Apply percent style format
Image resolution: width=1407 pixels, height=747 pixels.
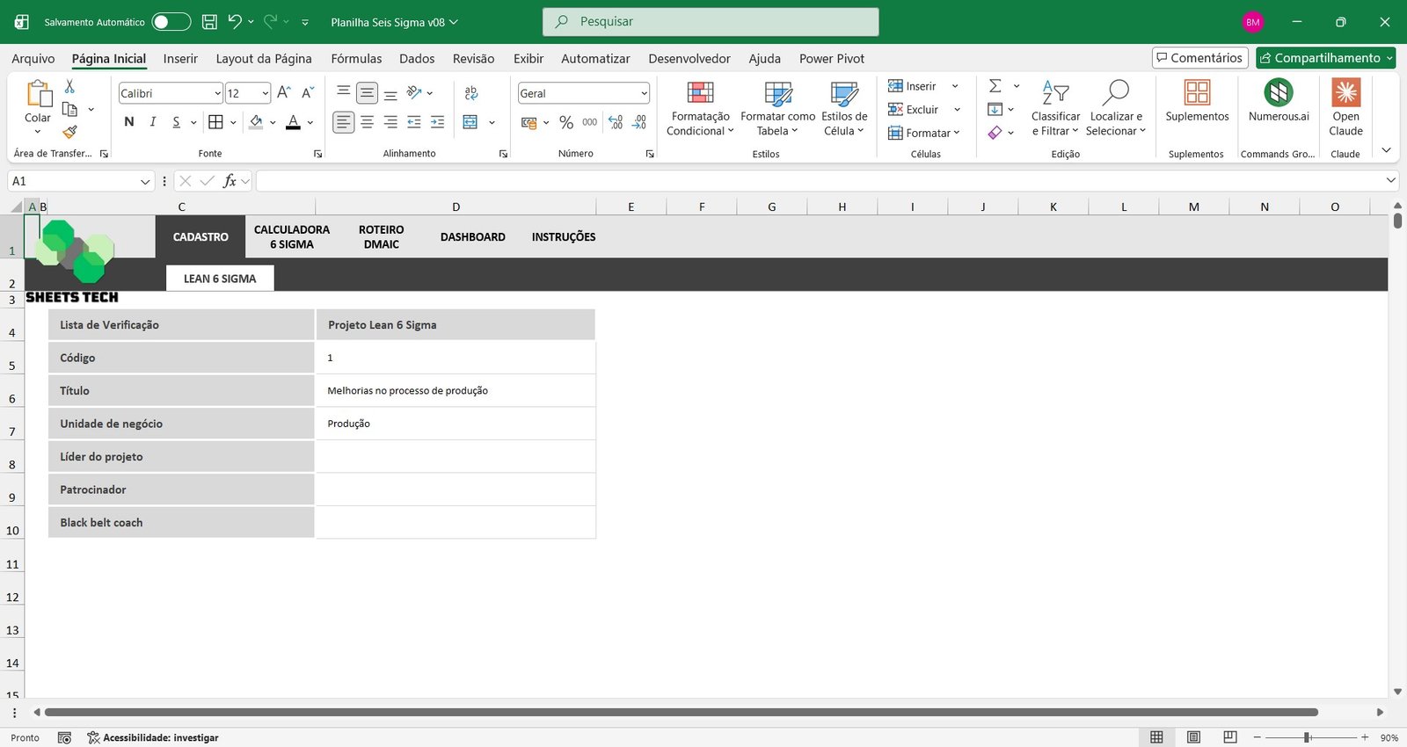pos(566,122)
